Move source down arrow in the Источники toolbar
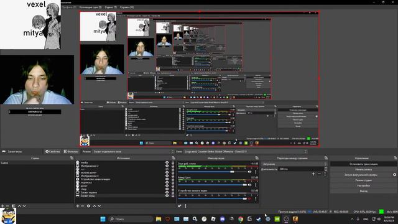Screen dimensions: 398x224 [x=99, y=206]
